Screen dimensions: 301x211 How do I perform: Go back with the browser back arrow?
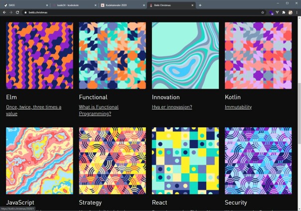coord(4,12)
